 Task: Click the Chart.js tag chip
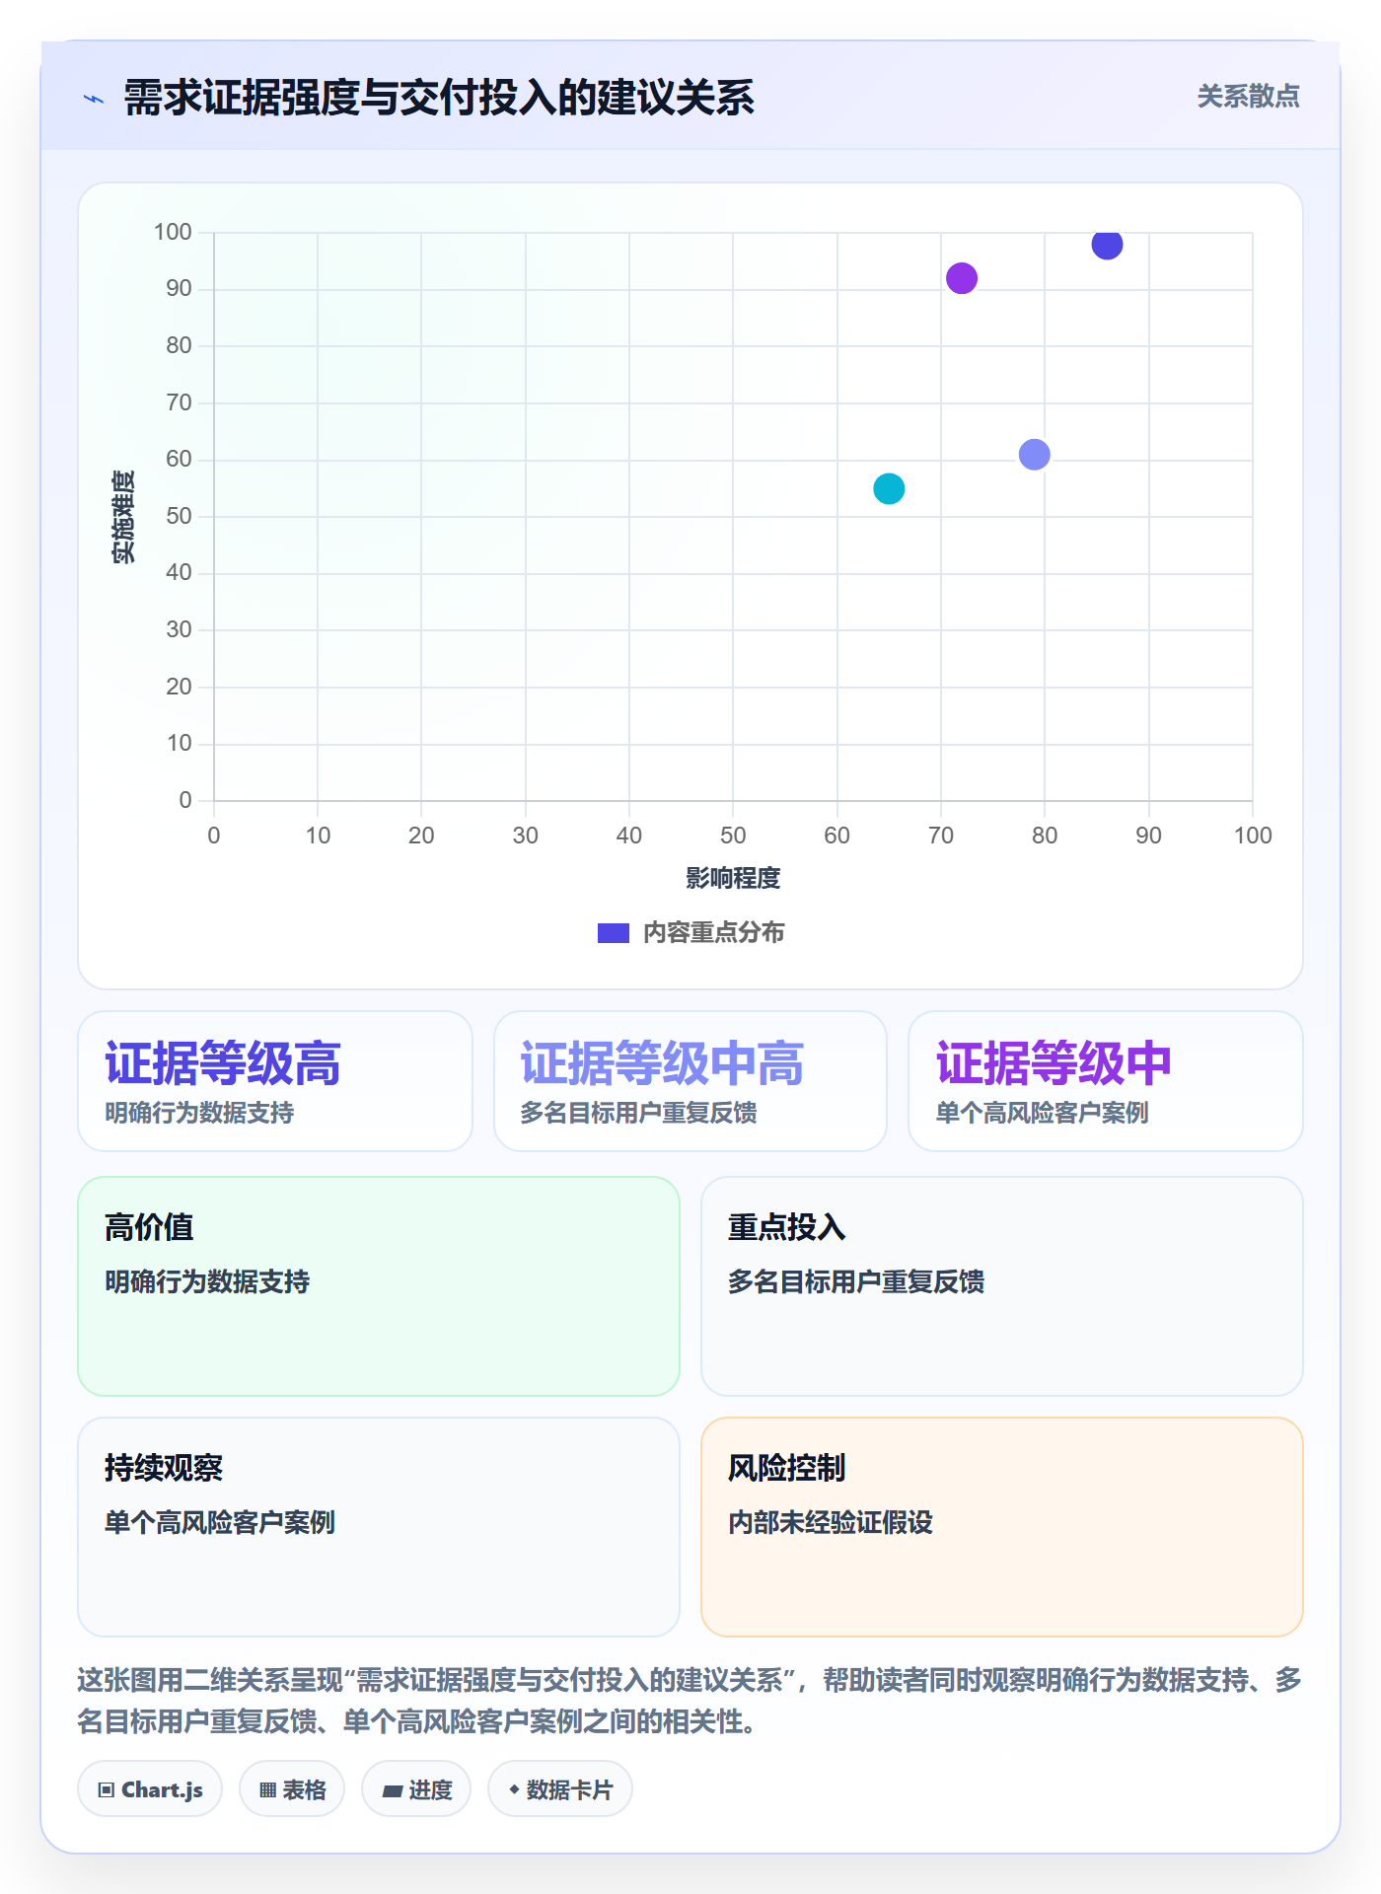pos(150,1789)
